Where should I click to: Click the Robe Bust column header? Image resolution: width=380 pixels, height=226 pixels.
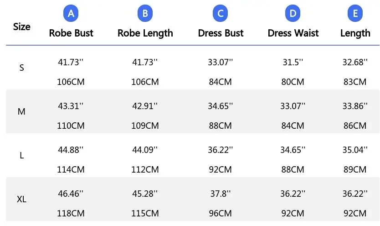coord(71,33)
